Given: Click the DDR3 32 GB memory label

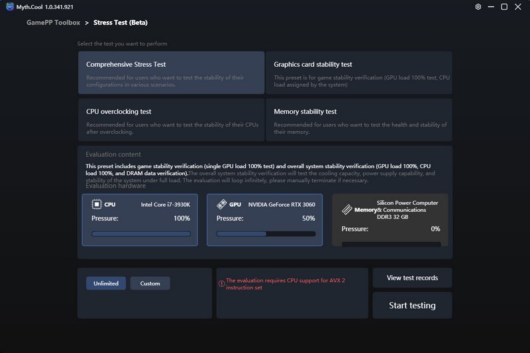Looking at the screenshot, I should click(392, 217).
